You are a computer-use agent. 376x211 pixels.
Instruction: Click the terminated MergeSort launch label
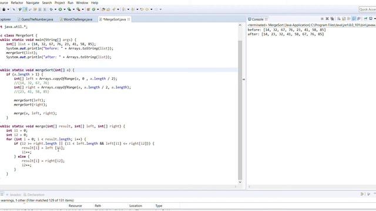click(x=311, y=25)
